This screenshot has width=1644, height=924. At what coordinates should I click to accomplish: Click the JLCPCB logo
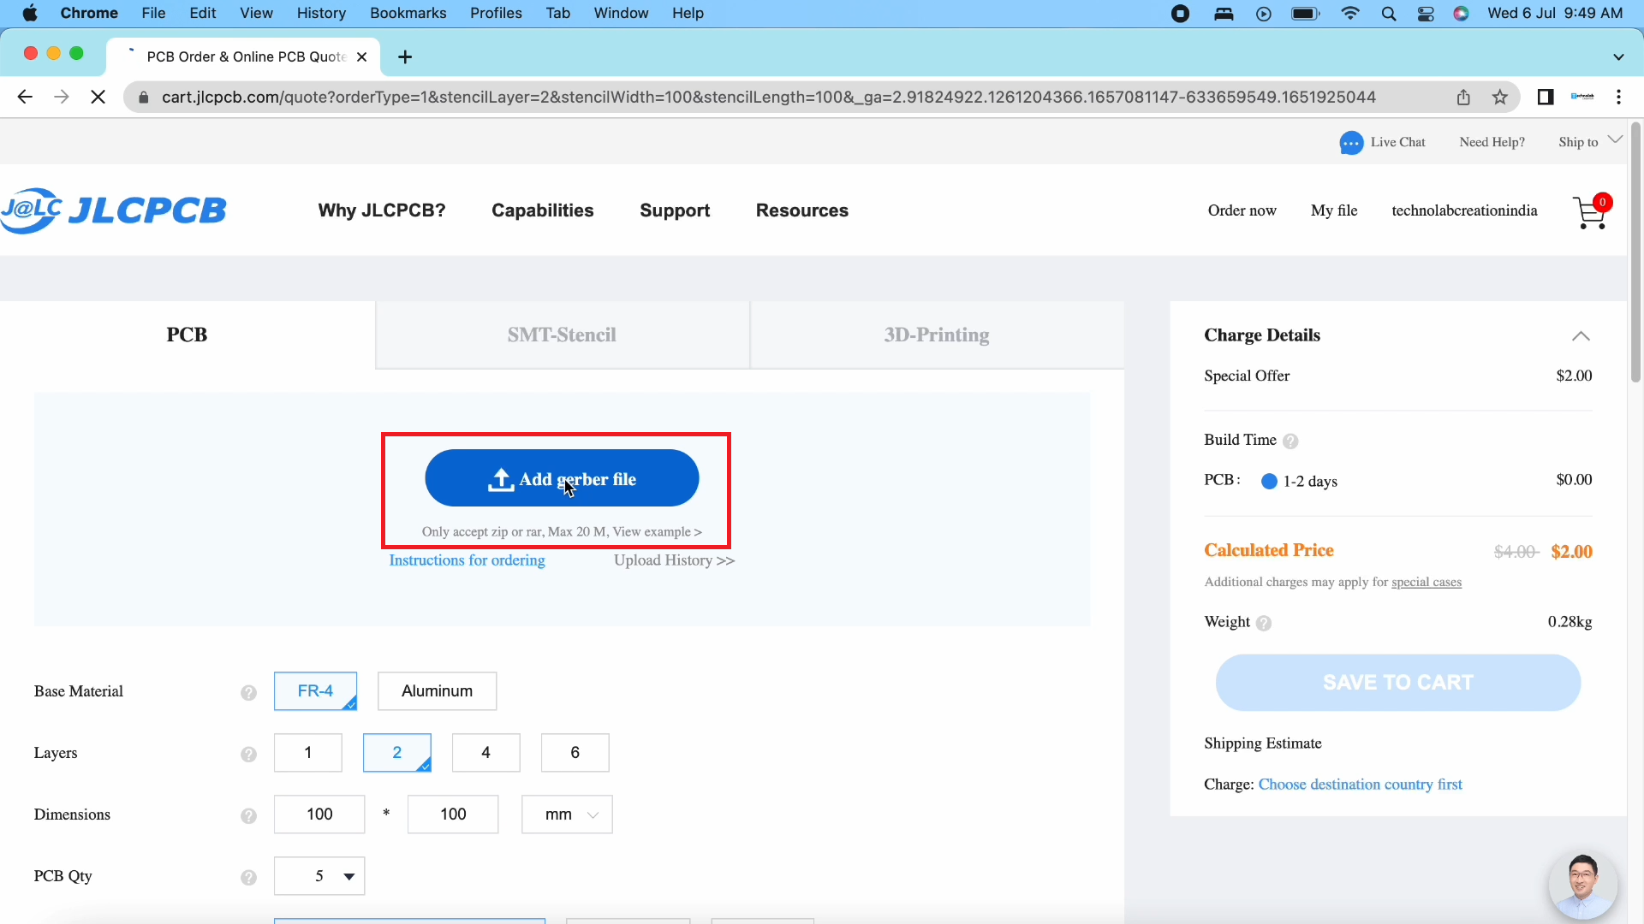coord(114,210)
